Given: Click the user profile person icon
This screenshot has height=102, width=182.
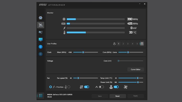Looking at the screenshot, I should pos(114,44).
